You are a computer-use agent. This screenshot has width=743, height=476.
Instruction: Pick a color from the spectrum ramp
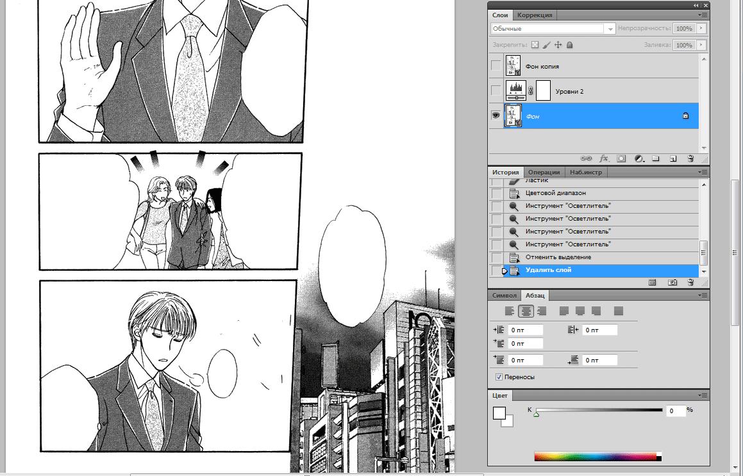[597, 457]
